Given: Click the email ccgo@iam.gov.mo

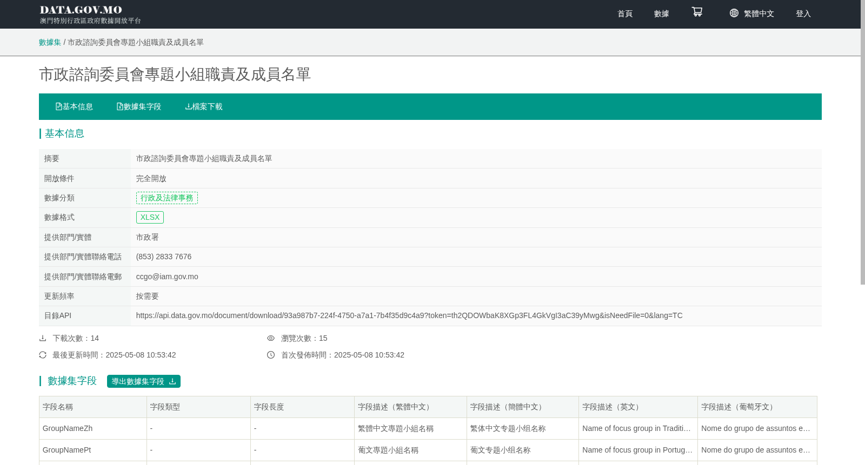Looking at the screenshot, I should [167, 277].
